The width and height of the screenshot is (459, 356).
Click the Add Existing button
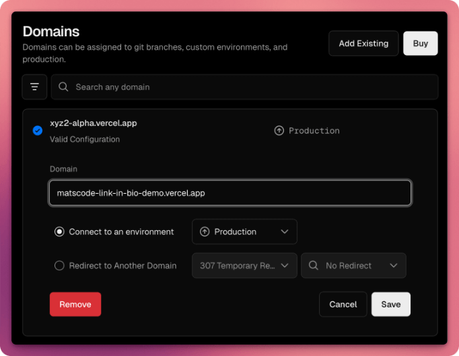(363, 43)
